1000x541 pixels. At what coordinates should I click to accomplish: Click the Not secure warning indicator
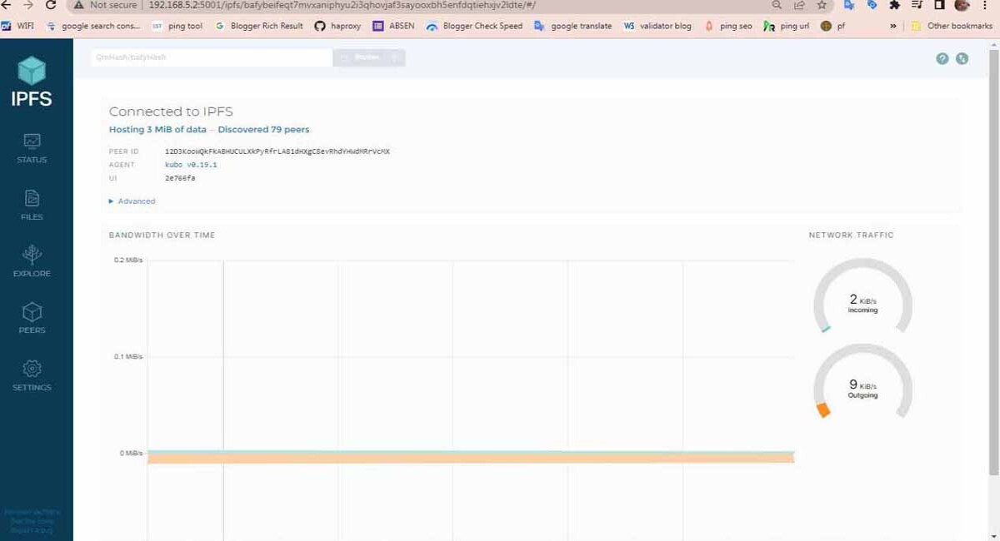tap(105, 5)
